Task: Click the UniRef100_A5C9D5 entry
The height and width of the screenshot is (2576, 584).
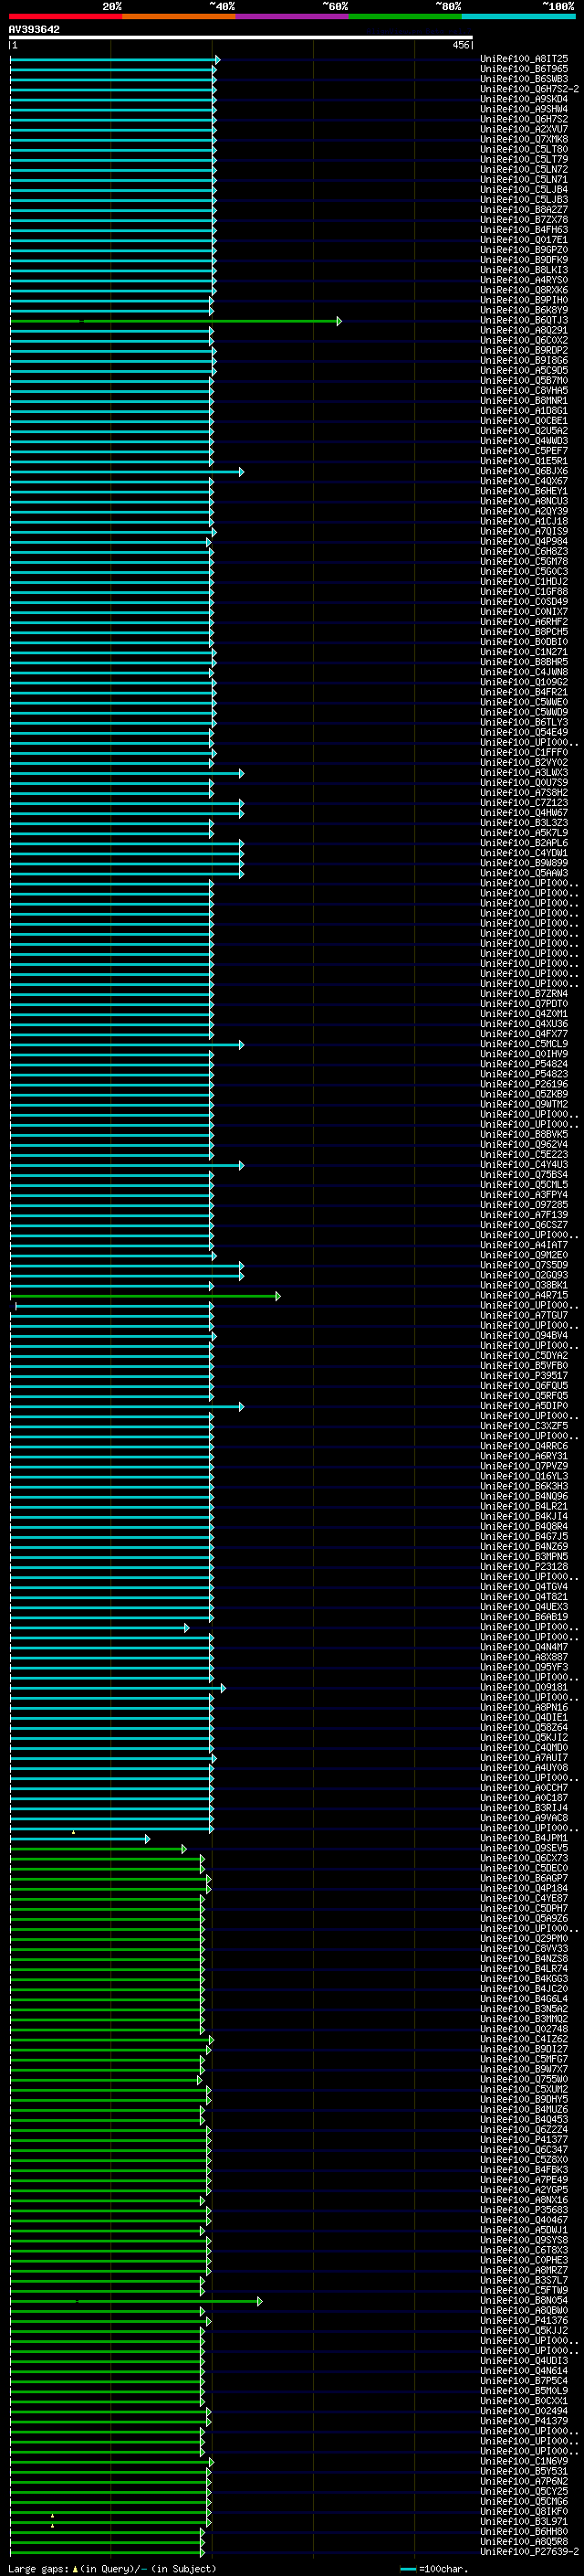Action: 524,370
